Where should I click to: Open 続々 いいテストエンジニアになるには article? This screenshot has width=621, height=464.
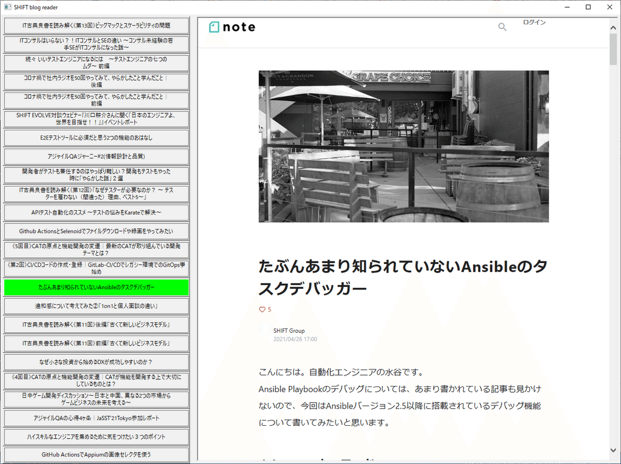[x=97, y=63]
